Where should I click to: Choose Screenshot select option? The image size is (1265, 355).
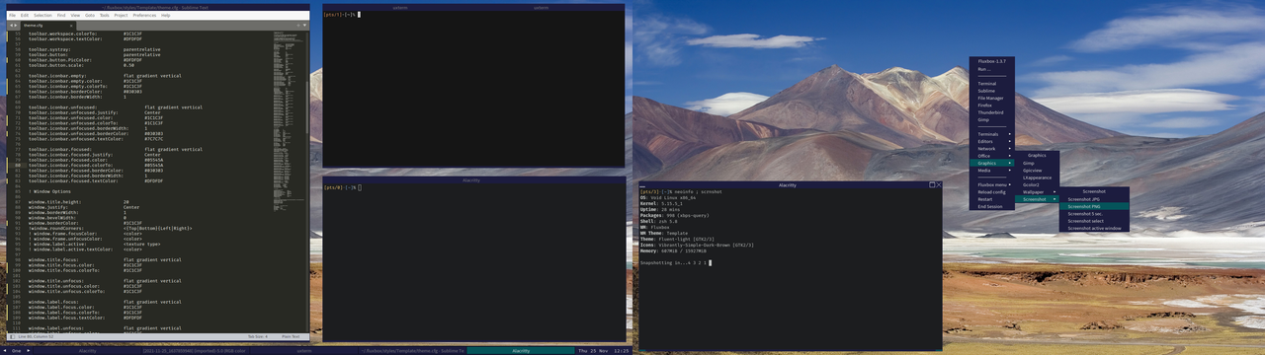point(1094,221)
